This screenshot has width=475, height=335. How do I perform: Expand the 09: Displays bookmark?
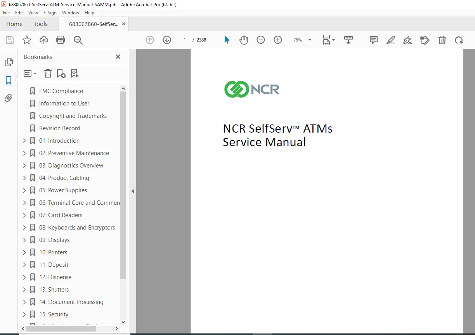click(x=24, y=240)
